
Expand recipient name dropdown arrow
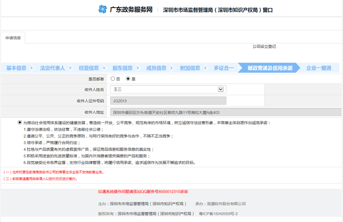click(x=221, y=89)
